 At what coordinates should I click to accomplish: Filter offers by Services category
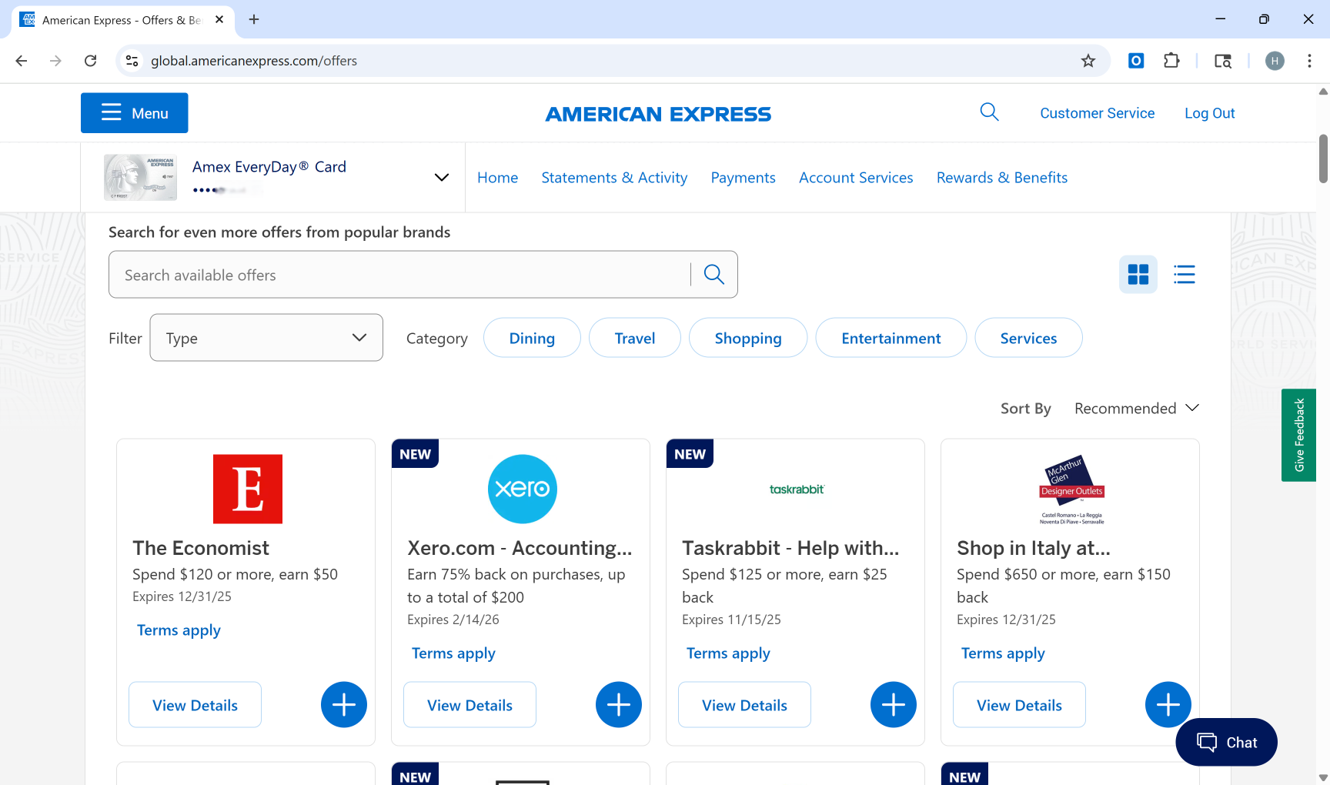point(1028,338)
